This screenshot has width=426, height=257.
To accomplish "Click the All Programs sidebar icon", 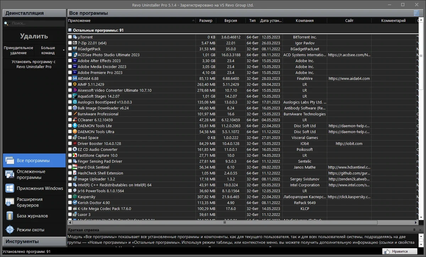I will click(10, 160).
